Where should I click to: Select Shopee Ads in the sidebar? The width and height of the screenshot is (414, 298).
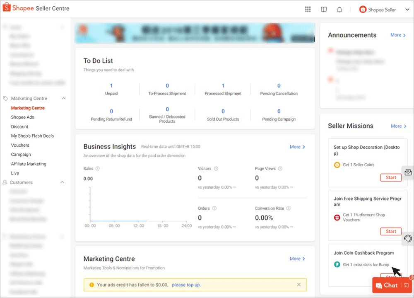[x=22, y=117]
